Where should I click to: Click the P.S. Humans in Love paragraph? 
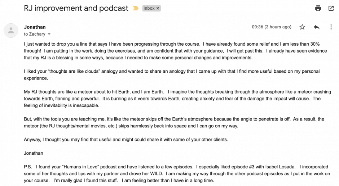pyautogui.click(x=177, y=174)
